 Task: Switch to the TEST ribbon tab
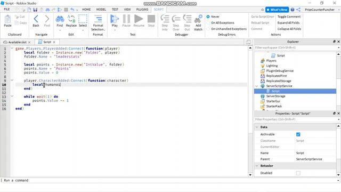click(x=115, y=10)
